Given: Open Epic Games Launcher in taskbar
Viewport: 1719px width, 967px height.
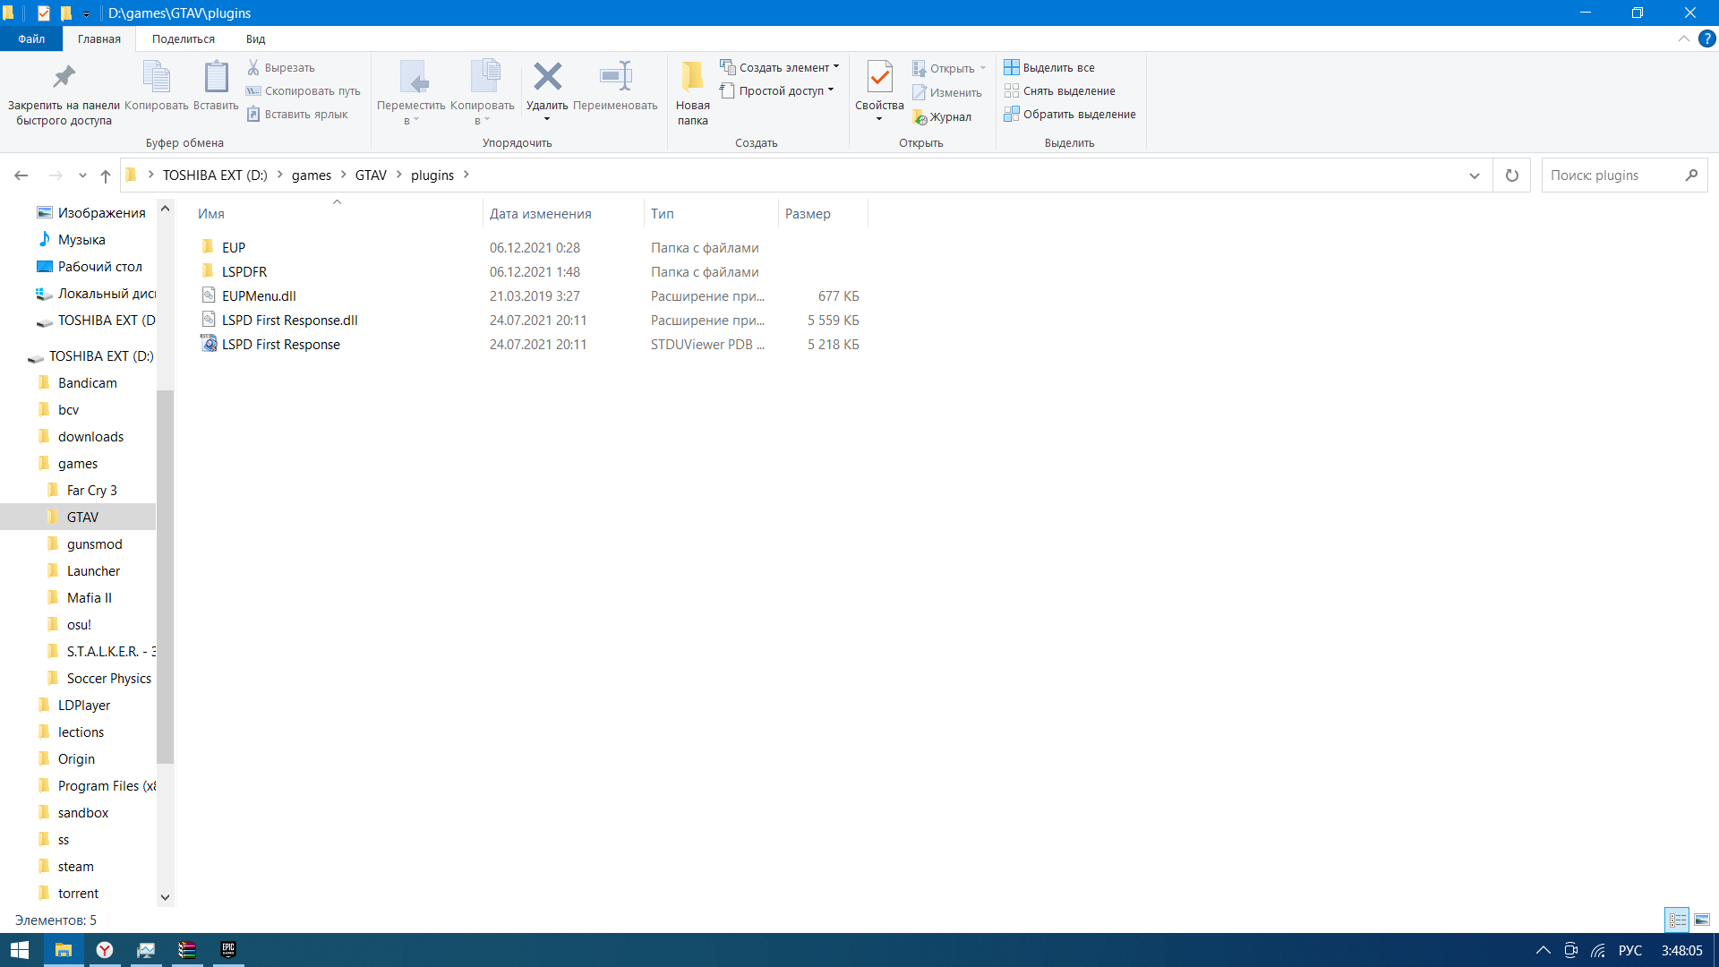Looking at the screenshot, I should click(x=228, y=949).
